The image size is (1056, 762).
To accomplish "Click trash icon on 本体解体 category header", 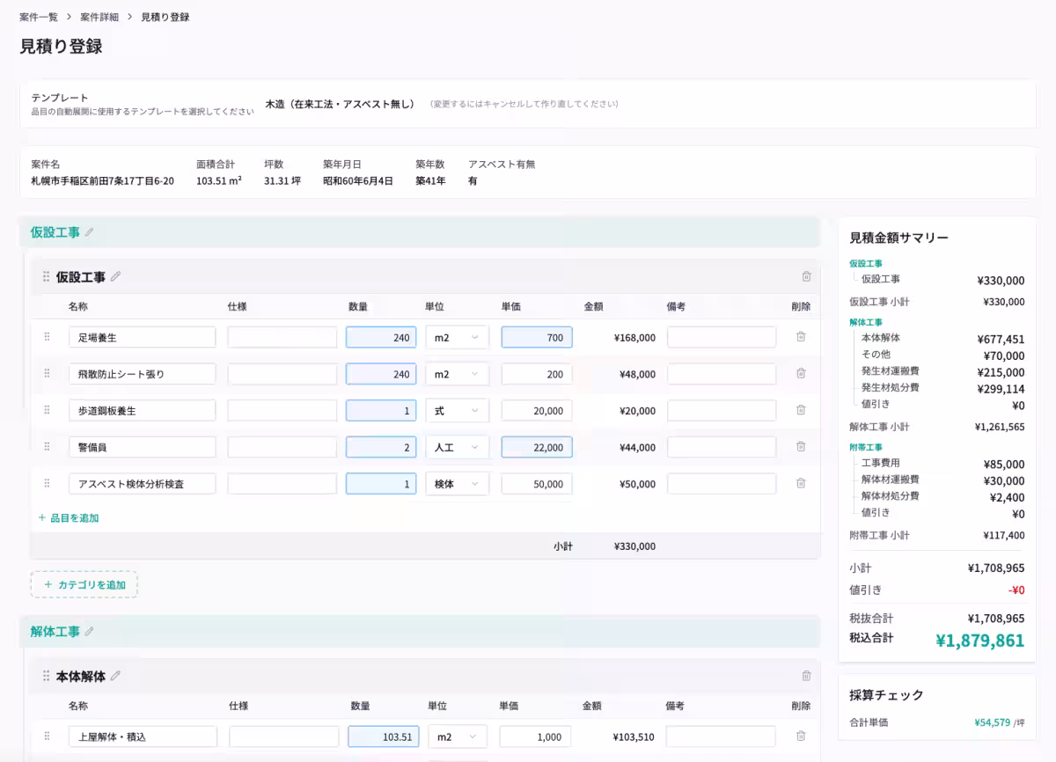I will click(x=806, y=676).
